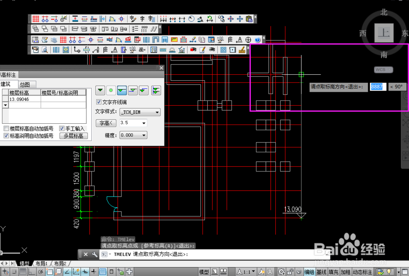The height and width of the screenshot is (276, 409).
Task: Click the padlock lock UI icon in status bar
Action: click(x=290, y=272)
